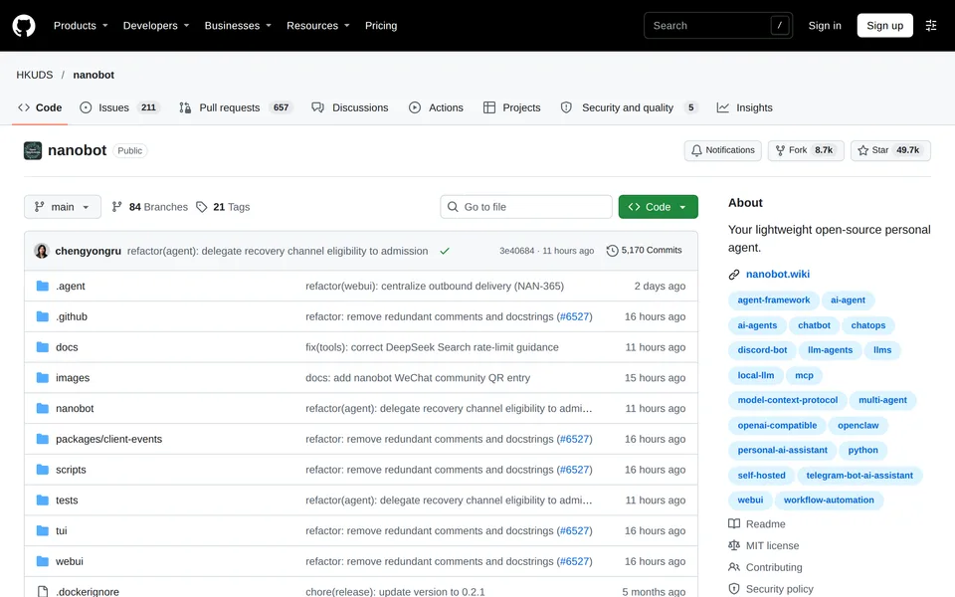Image resolution: width=955 pixels, height=597 pixels.
Task: Click the link icon beside nanobot.wiki
Action: point(734,275)
